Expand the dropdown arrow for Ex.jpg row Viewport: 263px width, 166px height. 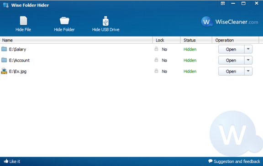248,71
